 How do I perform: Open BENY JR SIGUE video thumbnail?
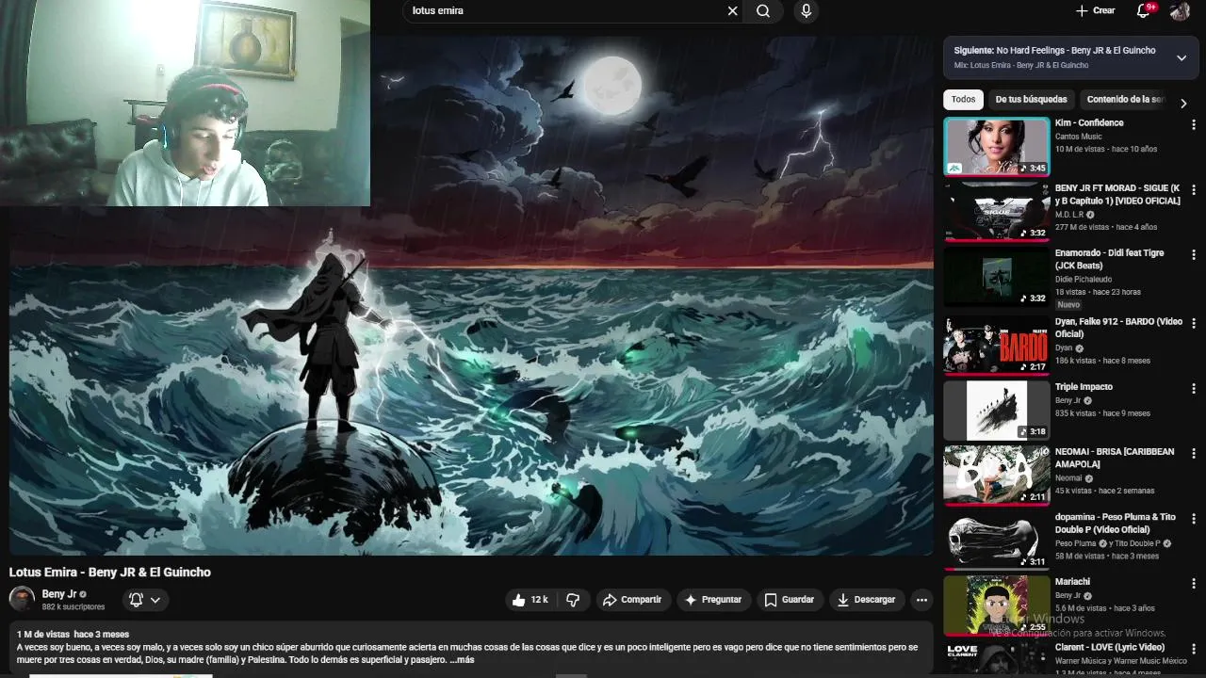996,211
